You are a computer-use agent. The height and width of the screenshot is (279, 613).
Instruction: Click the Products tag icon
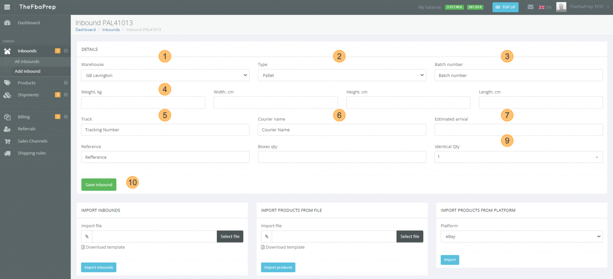click(7, 83)
